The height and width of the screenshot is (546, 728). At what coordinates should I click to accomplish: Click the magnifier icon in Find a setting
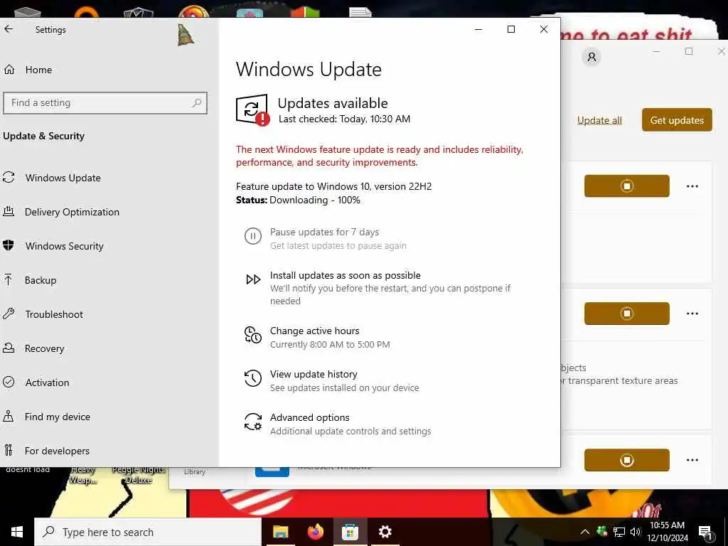pyautogui.click(x=197, y=102)
